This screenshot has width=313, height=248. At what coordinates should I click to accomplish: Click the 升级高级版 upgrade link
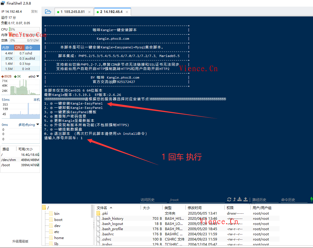21,241
